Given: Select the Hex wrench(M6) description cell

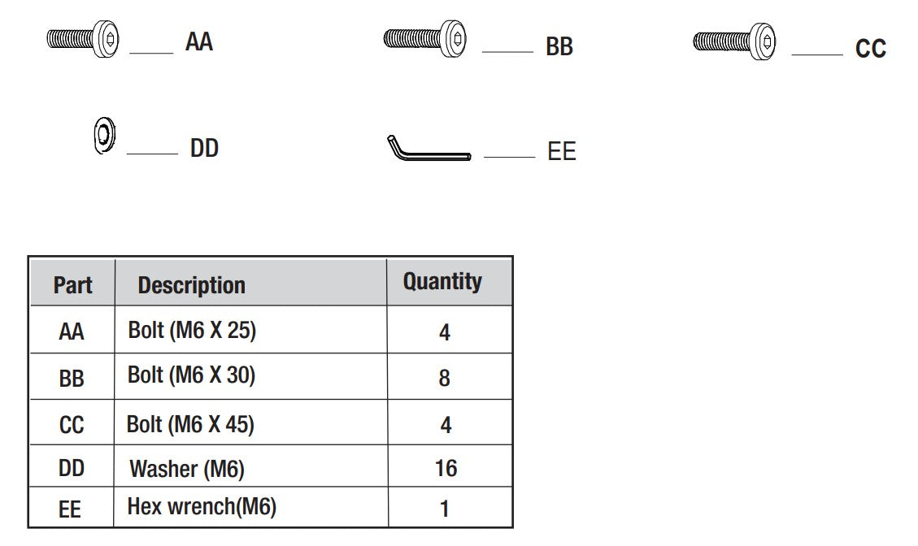Looking at the screenshot, I should 202,508.
